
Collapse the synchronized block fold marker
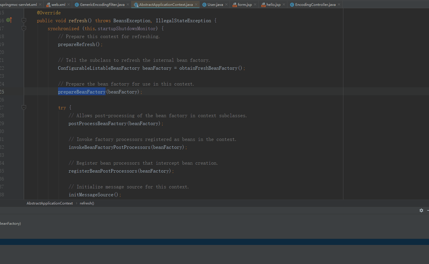point(24,28)
